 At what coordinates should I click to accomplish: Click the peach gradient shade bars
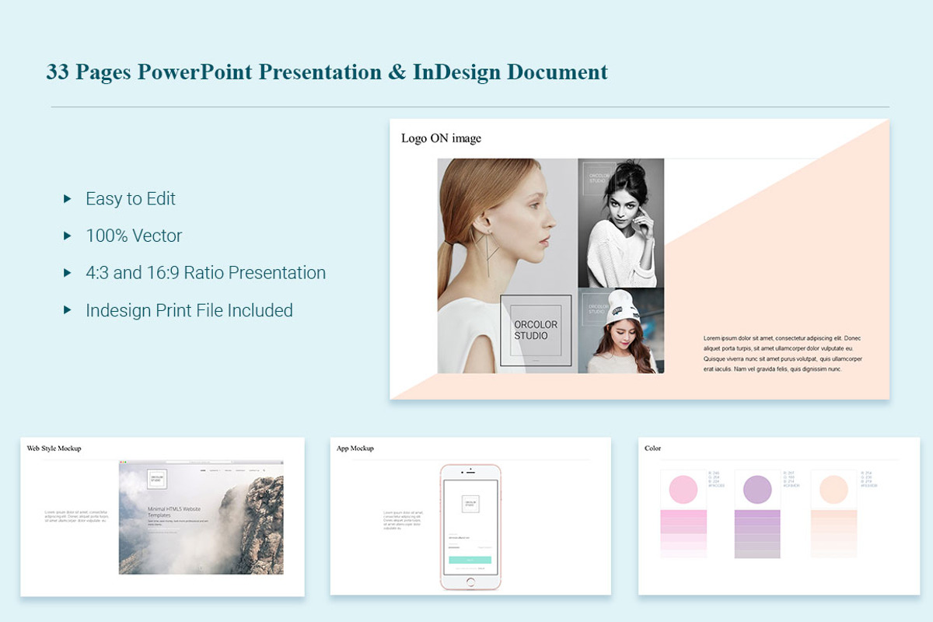click(833, 533)
